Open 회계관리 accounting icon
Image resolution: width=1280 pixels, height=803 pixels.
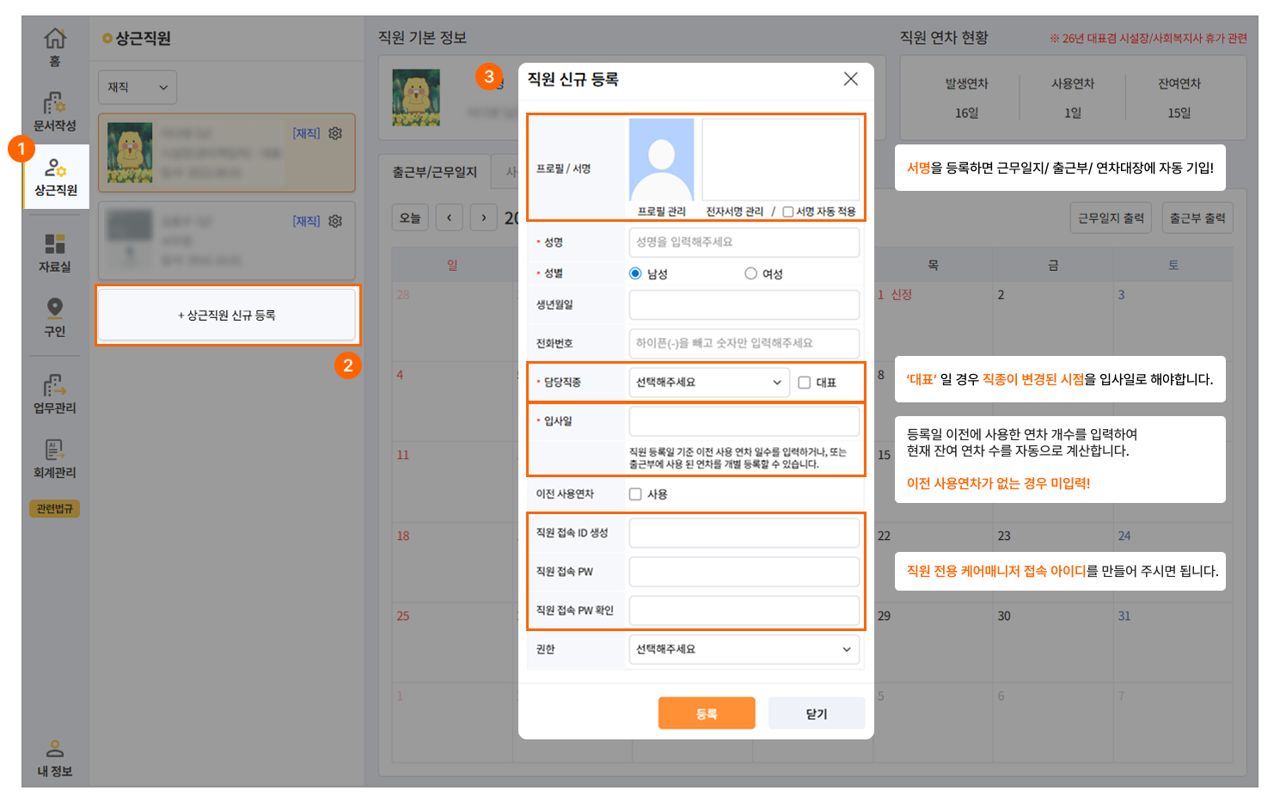(x=55, y=450)
